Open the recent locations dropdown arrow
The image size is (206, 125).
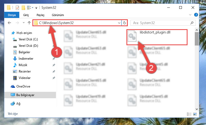(x=24, y=22)
